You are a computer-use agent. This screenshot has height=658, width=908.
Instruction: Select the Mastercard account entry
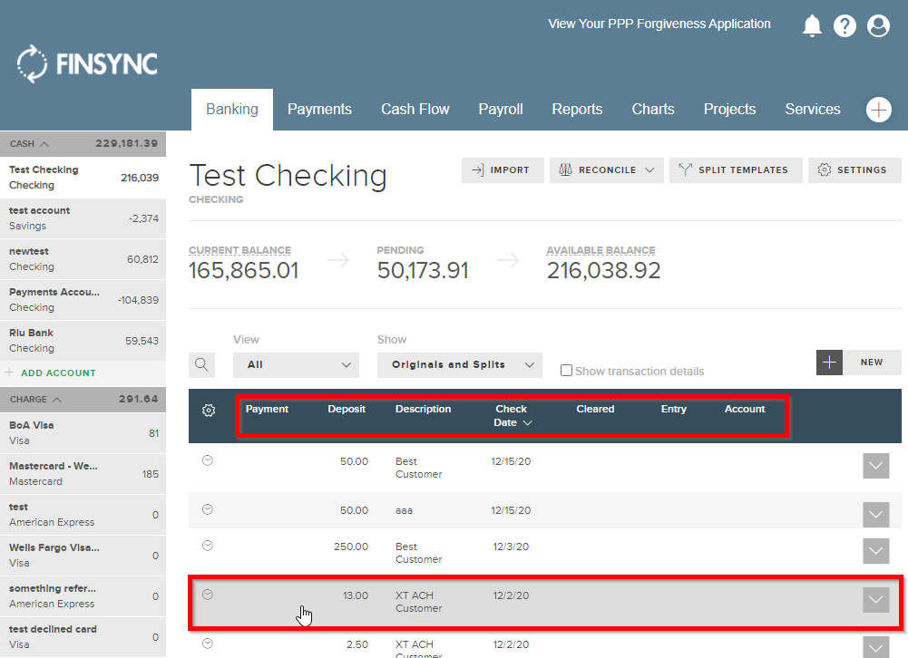[83, 473]
